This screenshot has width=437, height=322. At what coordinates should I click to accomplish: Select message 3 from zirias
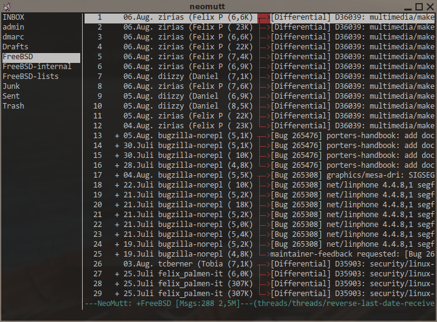[259, 37]
